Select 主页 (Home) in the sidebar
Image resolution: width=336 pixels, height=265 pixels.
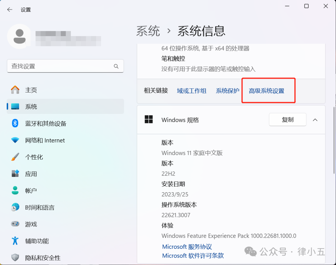[x=31, y=90]
